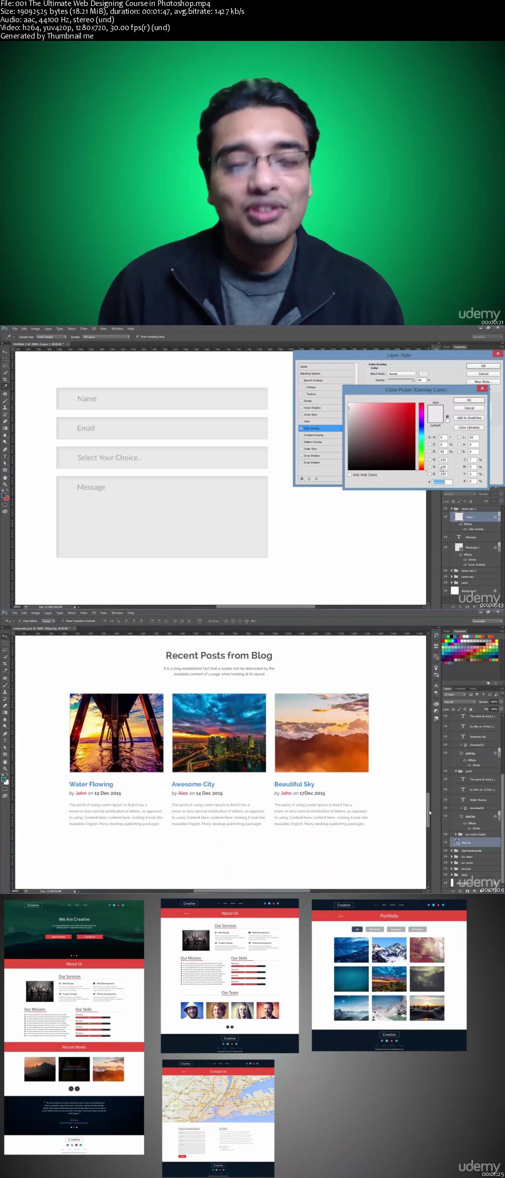The height and width of the screenshot is (1178, 505).
Task: Select Eyedropper tool in Untitled-1 Photoshop frame
Action: (x=5, y=386)
